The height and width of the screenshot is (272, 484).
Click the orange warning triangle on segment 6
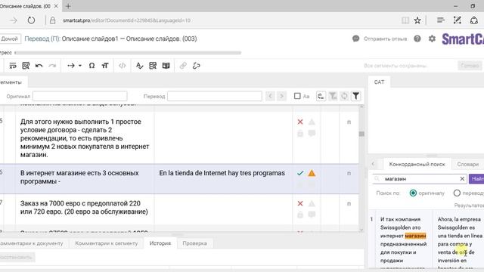point(312,173)
